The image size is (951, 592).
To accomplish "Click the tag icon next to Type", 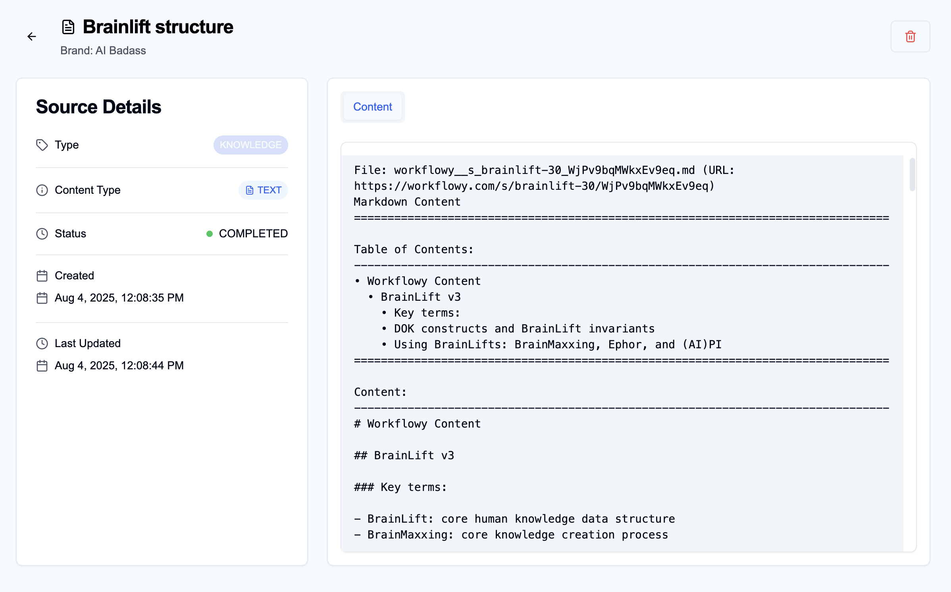I will 42,145.
